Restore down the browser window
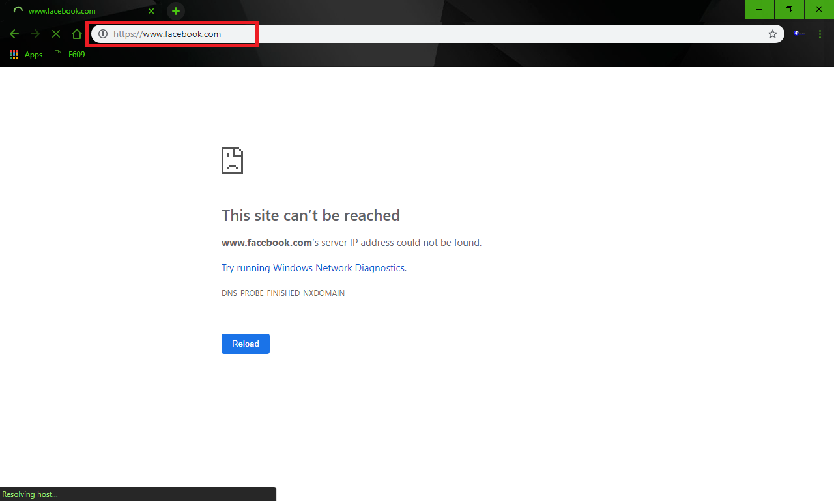 (789, 9)
